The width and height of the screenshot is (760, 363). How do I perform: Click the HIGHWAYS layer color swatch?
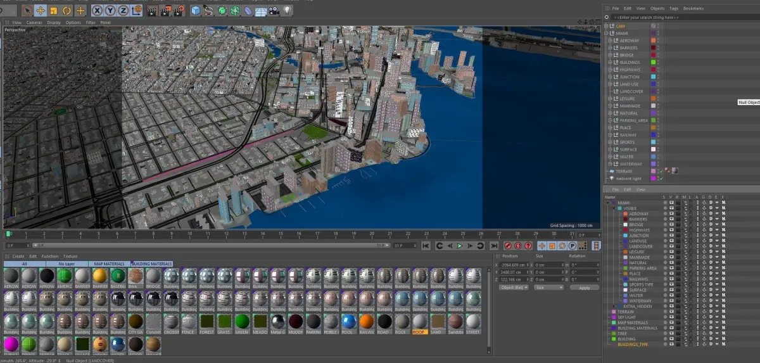[625, 230]
